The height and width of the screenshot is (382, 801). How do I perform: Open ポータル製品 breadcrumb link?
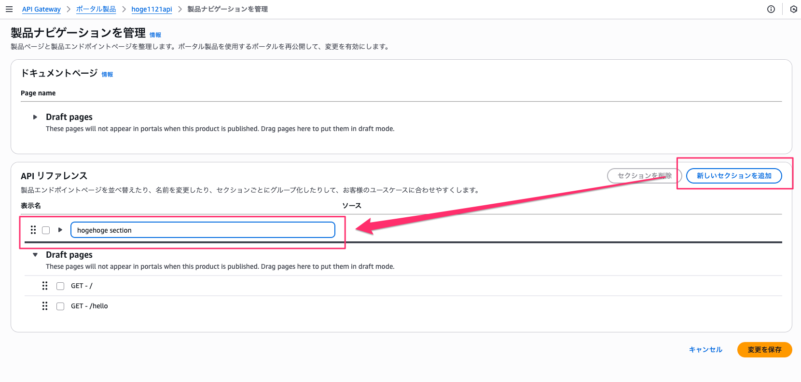coord(96,9)
